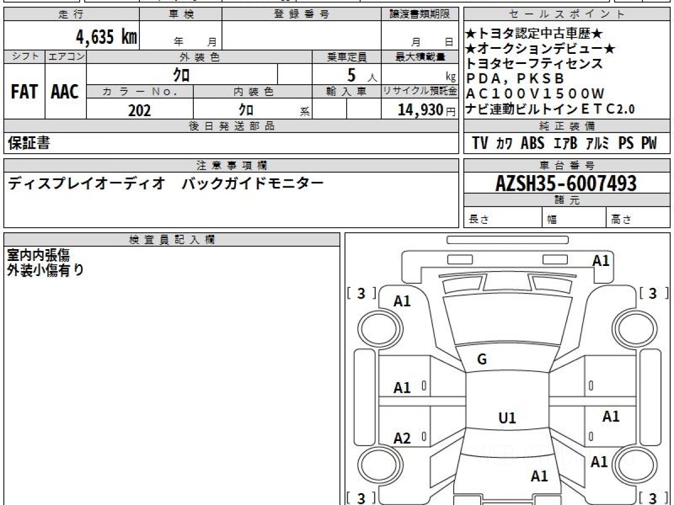This screenshot has height=505, width=674.
Task: Click the 内装色 header
Action: [253, 92]
